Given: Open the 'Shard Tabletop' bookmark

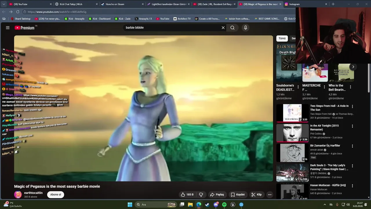Looking at the screenshot, I should 20,19.
